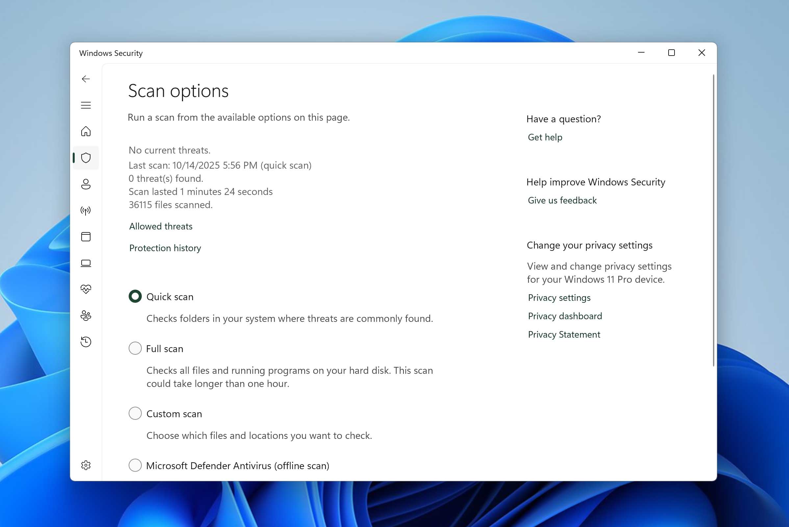
Task: Expand the navigation pane with the hamburger menu
Action: point(86,105)
